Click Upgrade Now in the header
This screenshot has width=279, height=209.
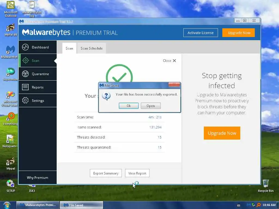[238, 33]
